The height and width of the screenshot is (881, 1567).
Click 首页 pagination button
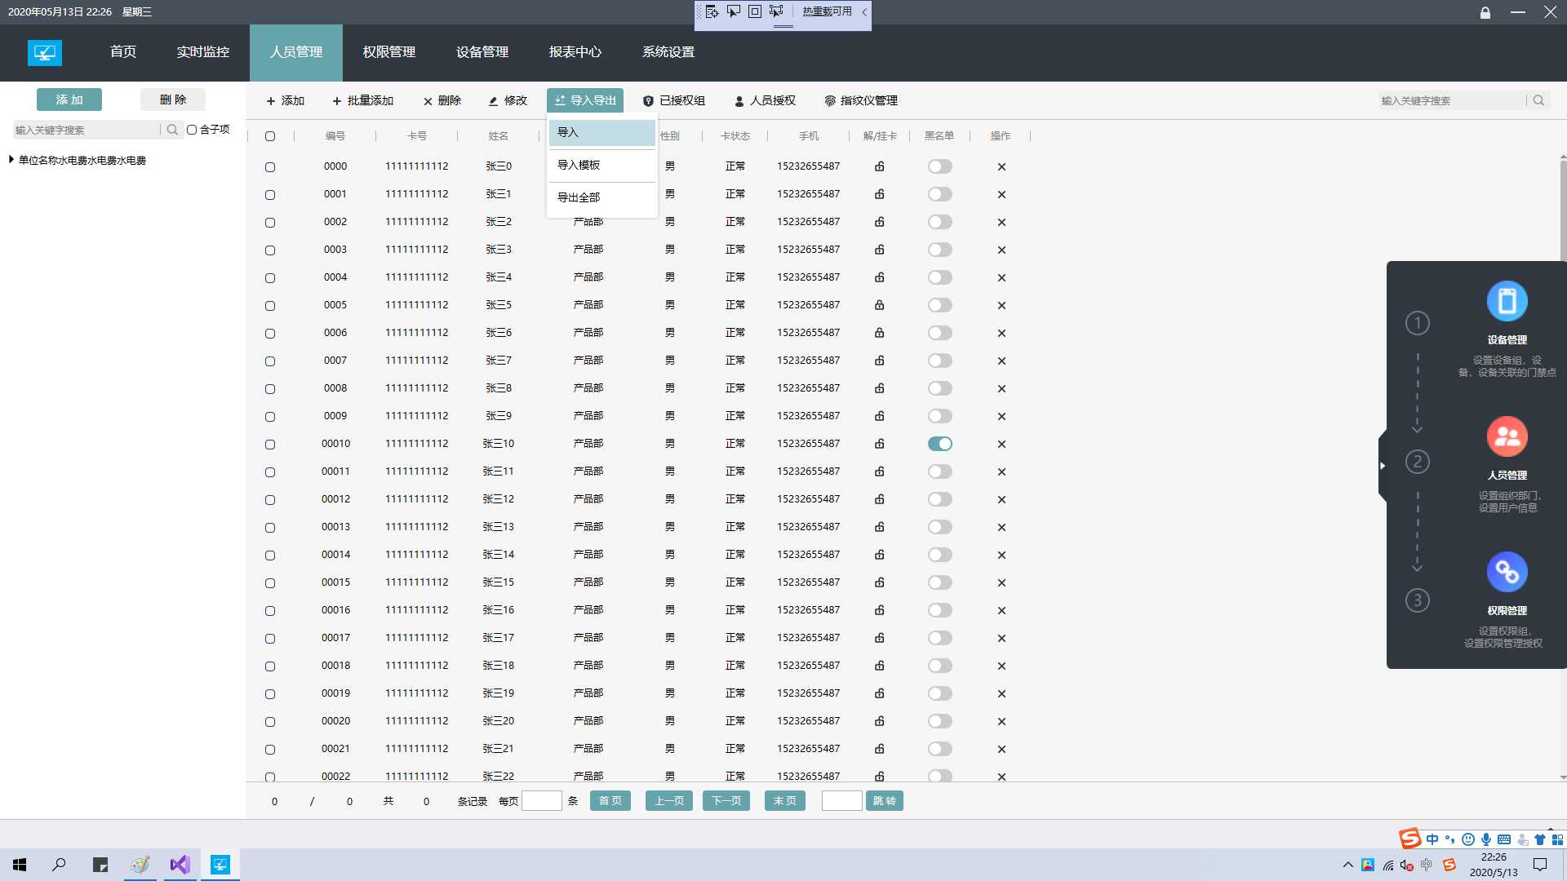coord(610,801)
